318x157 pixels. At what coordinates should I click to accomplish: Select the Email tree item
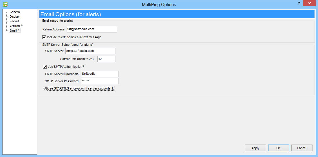pos(14,30)
